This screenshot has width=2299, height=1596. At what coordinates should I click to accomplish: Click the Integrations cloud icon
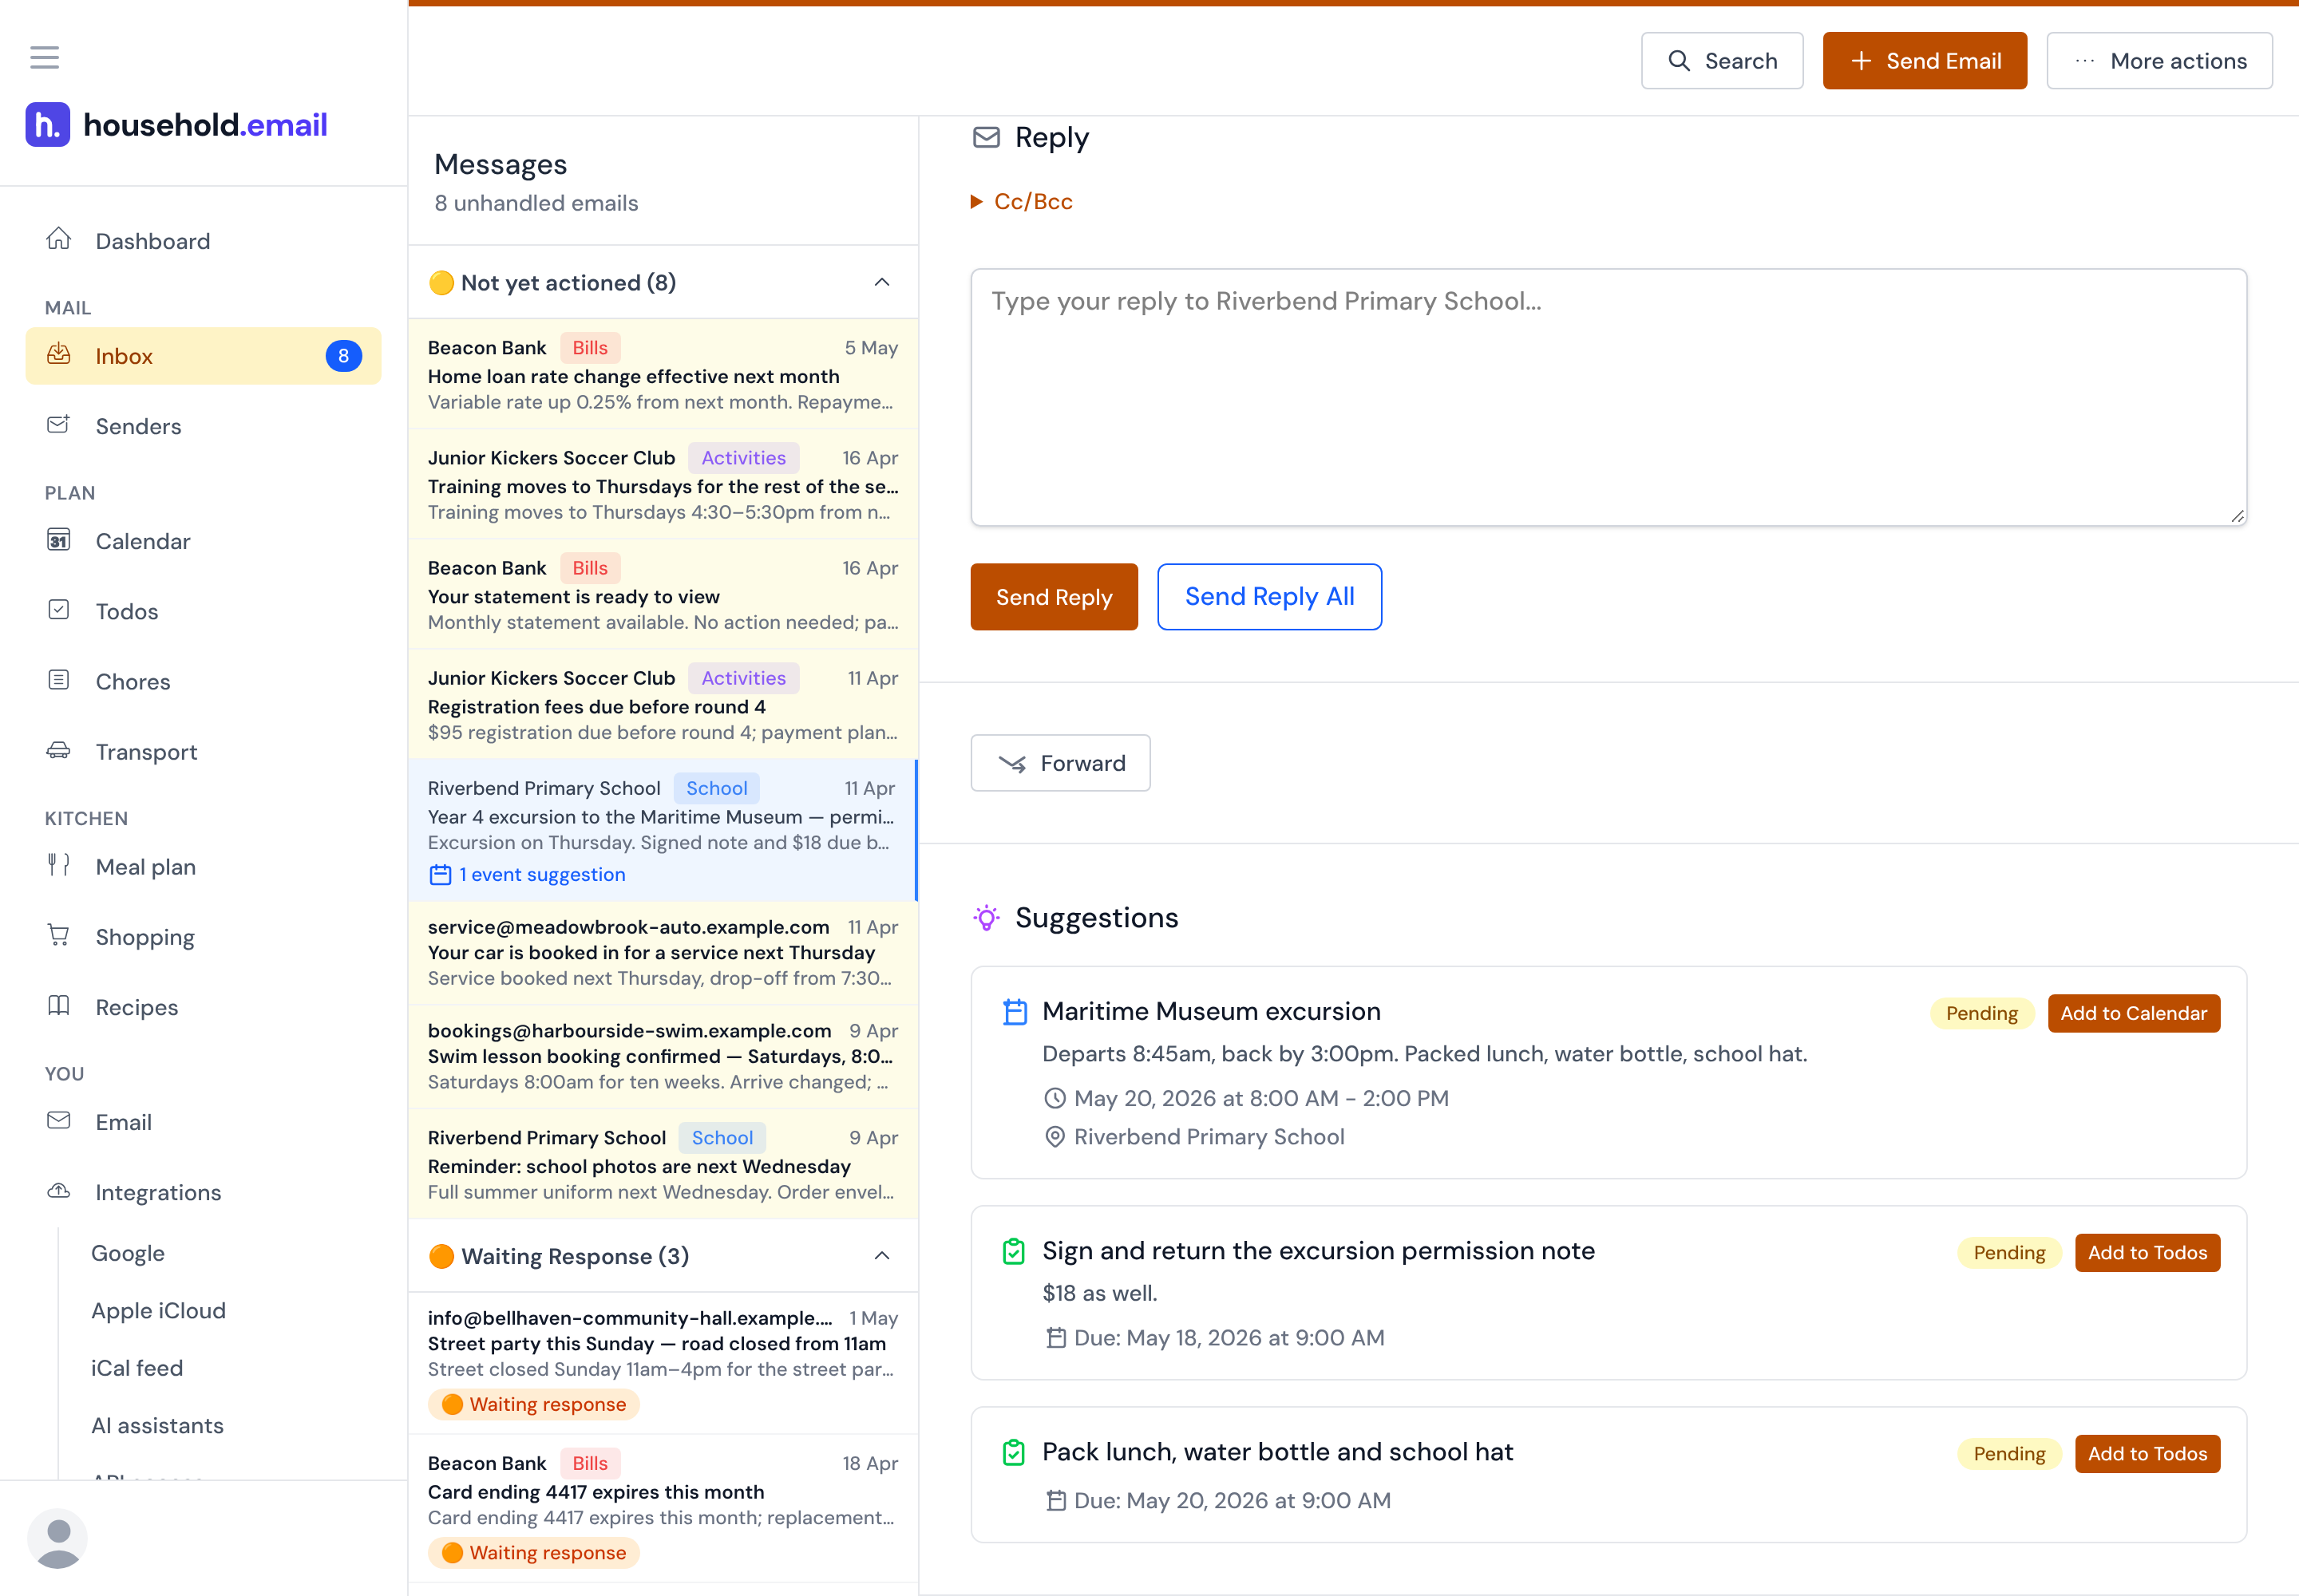59,1191
